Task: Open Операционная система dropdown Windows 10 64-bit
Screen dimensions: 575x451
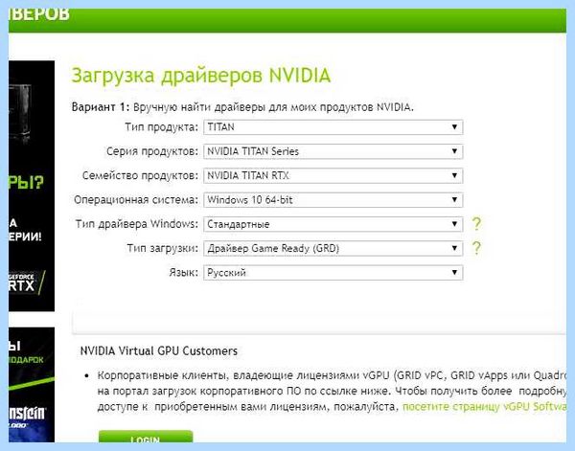Action: point(333,200)
